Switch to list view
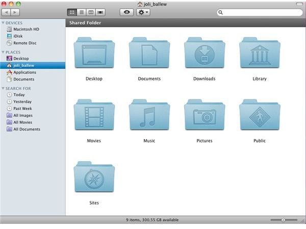 click(82, 12)
